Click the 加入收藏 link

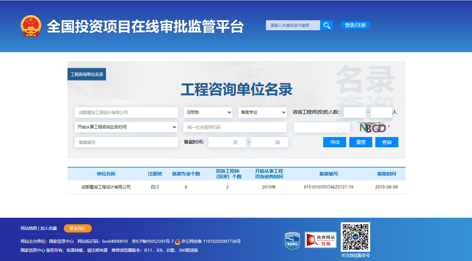click(x=49, y=228)
